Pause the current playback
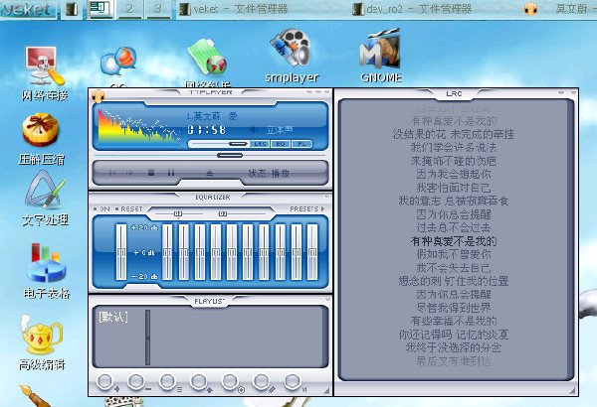The width and height of the screenshot is (597, 407). (x=171, y=173)
